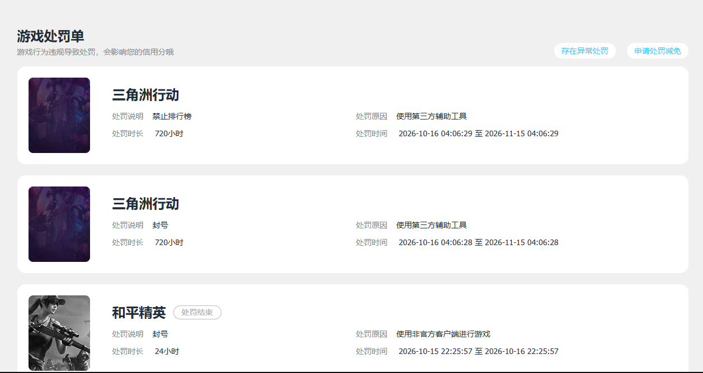Open the first 三角洲行动 game cover thumbnail

(59, 115)
